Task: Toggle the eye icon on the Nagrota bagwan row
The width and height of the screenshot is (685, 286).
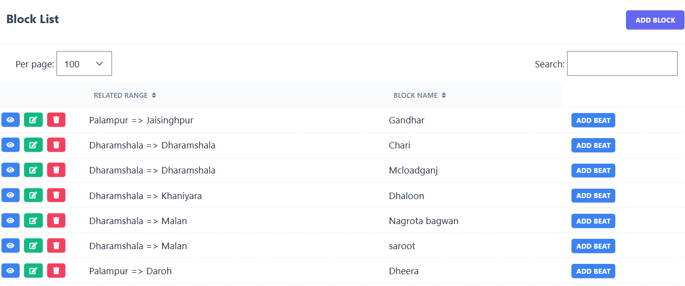Action: (x=10, y=221)
